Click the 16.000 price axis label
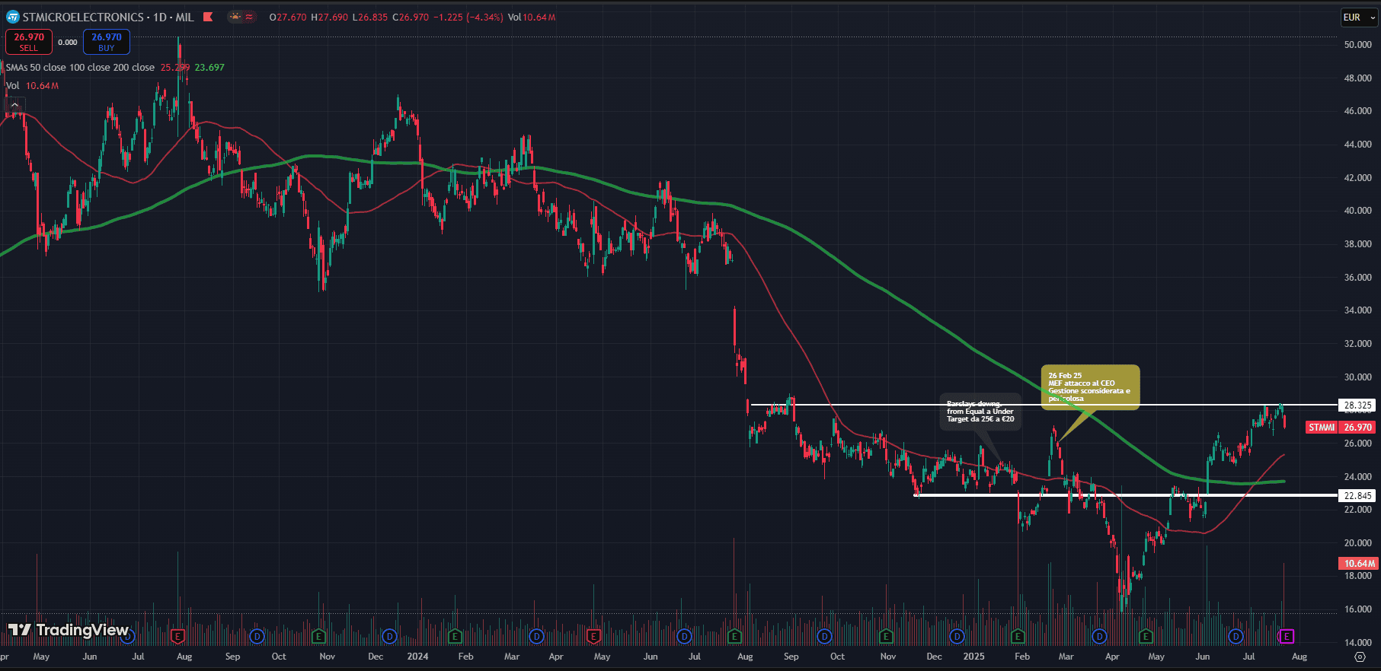Viewport: 1381px width, 671px height. [1357, 609]
